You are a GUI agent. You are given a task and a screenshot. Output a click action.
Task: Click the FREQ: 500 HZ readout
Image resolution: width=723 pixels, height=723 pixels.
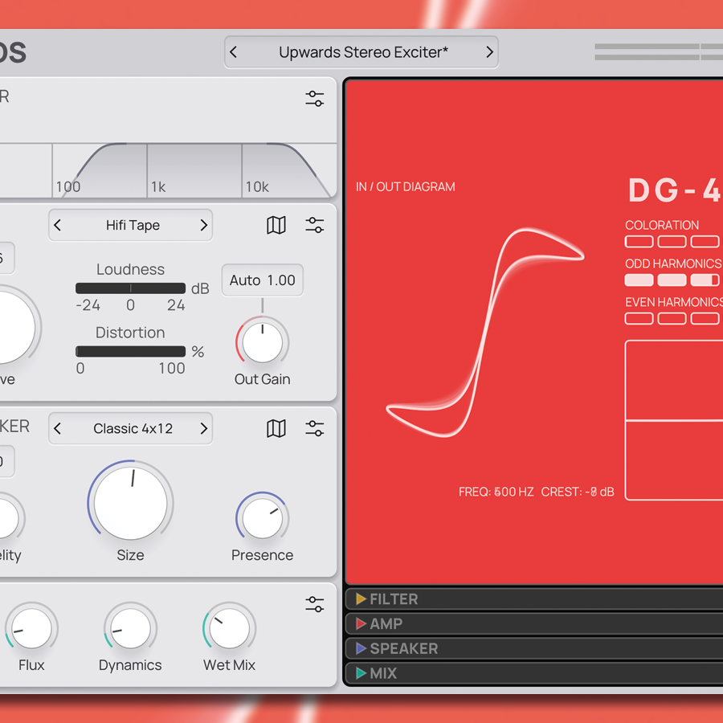(496, 492)
